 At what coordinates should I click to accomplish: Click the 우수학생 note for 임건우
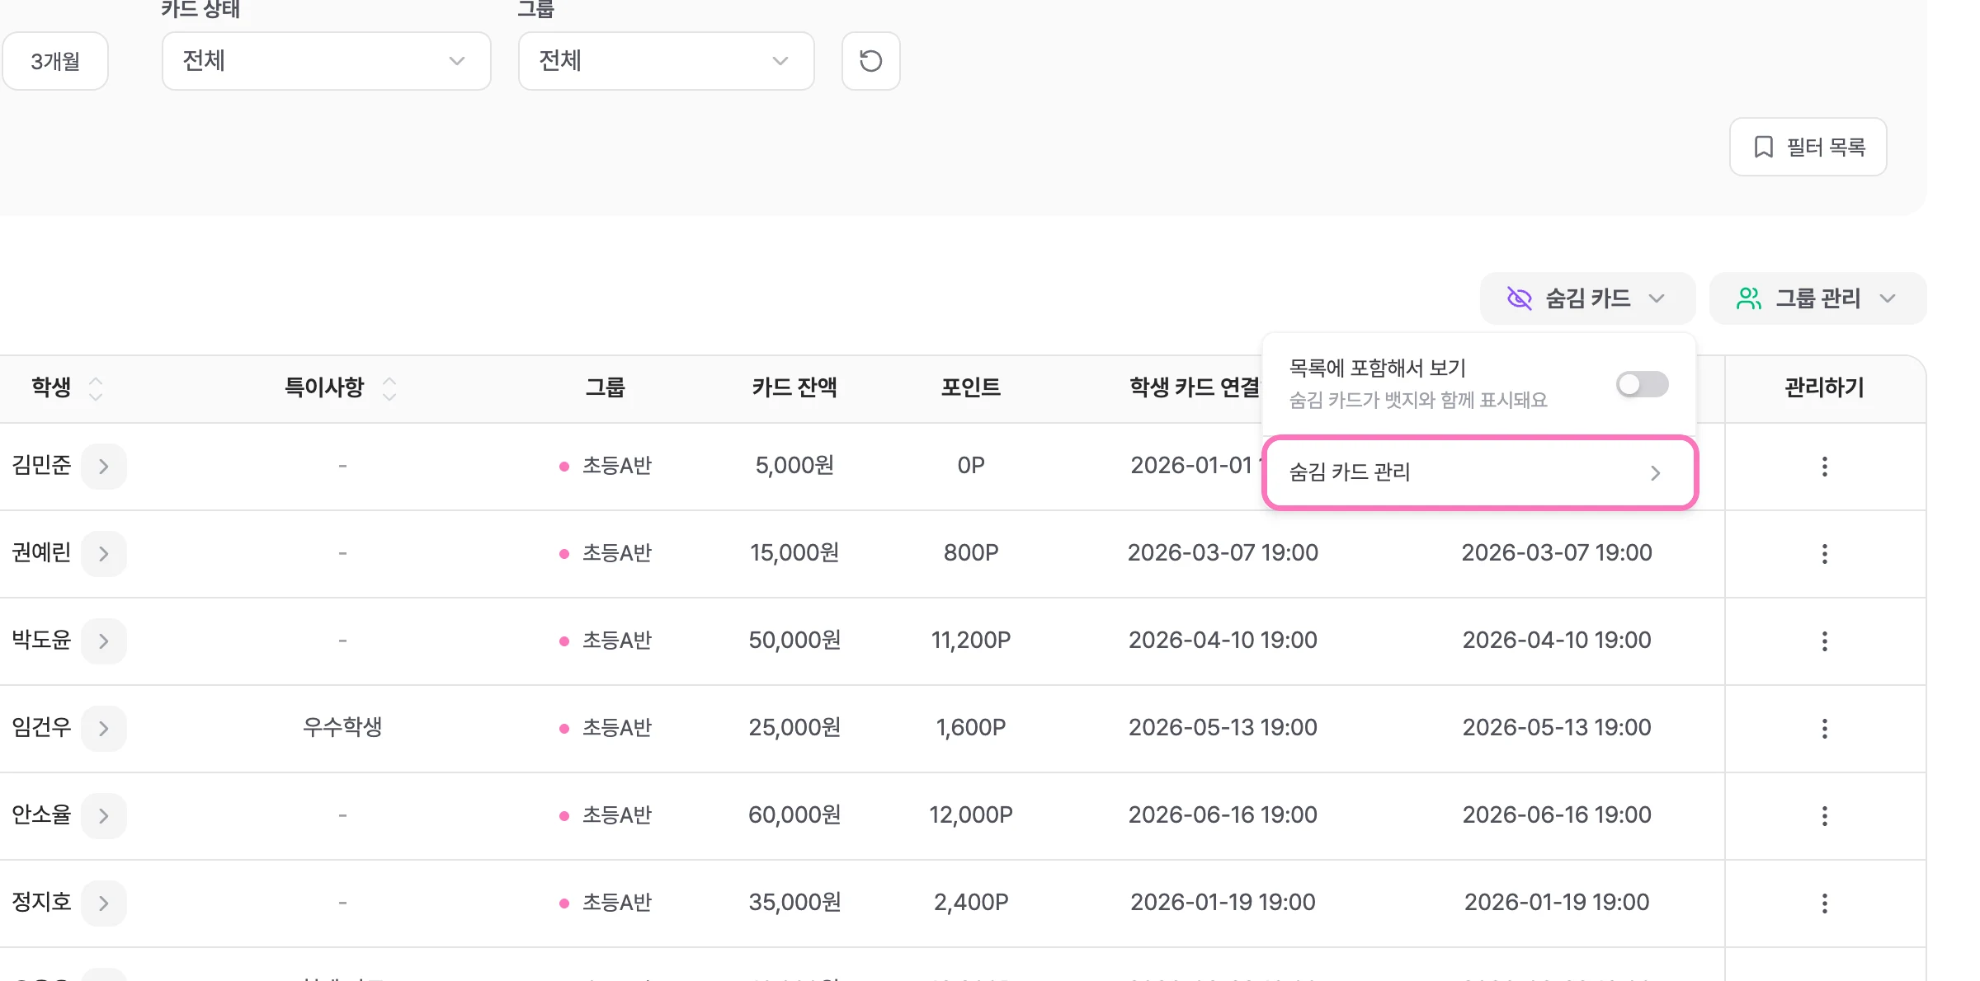click(x=342, y=727)
